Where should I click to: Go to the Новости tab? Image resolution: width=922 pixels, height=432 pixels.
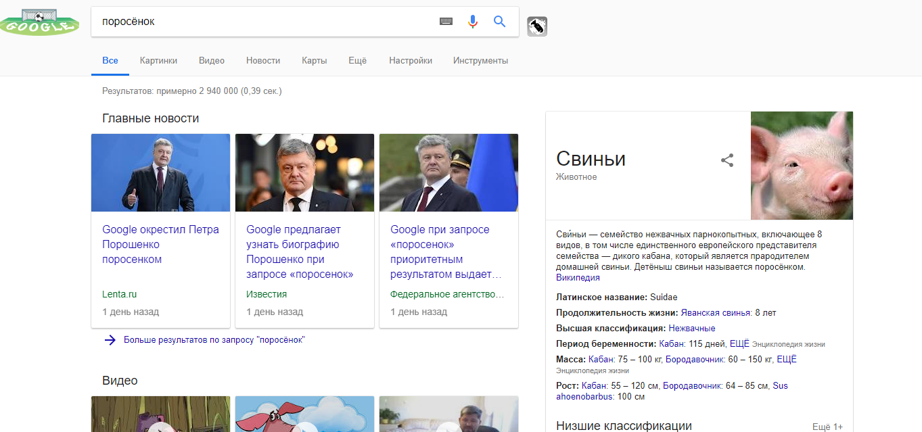pyautogui.click(x=263, y=61)
